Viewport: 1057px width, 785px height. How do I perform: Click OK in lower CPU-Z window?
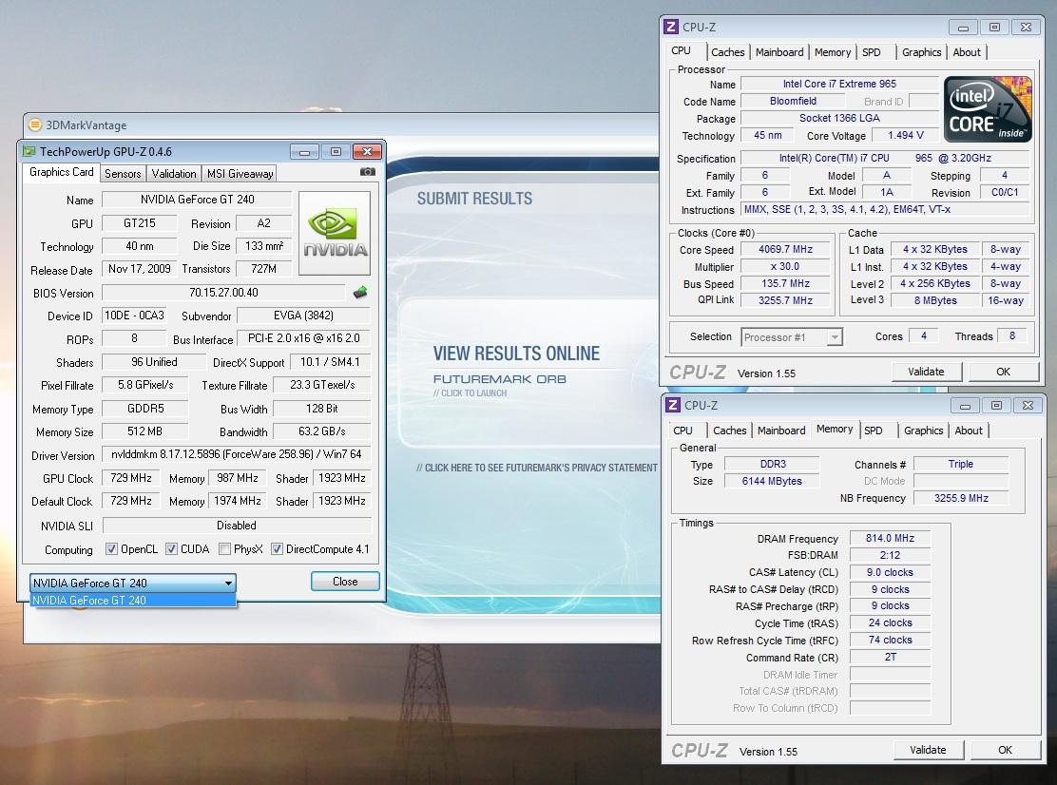click(1005, 749)
